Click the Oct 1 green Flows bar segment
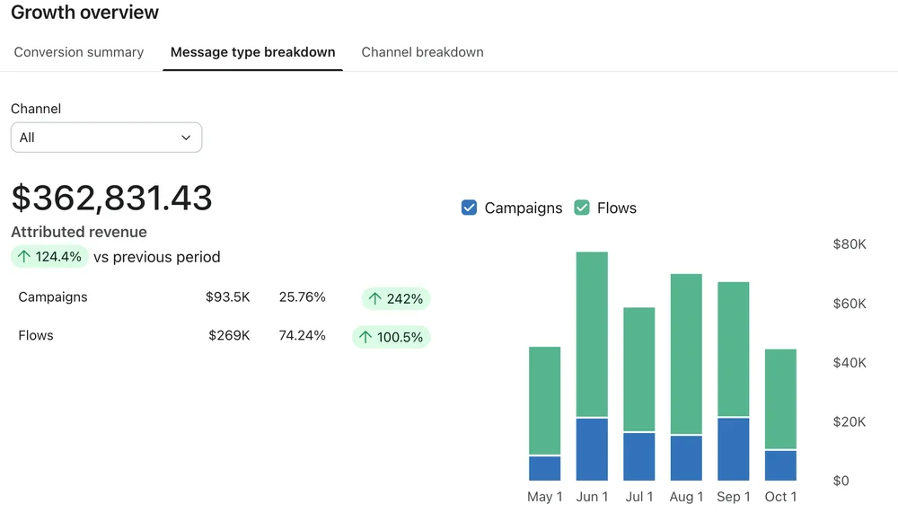 click(x=780, y=399)
